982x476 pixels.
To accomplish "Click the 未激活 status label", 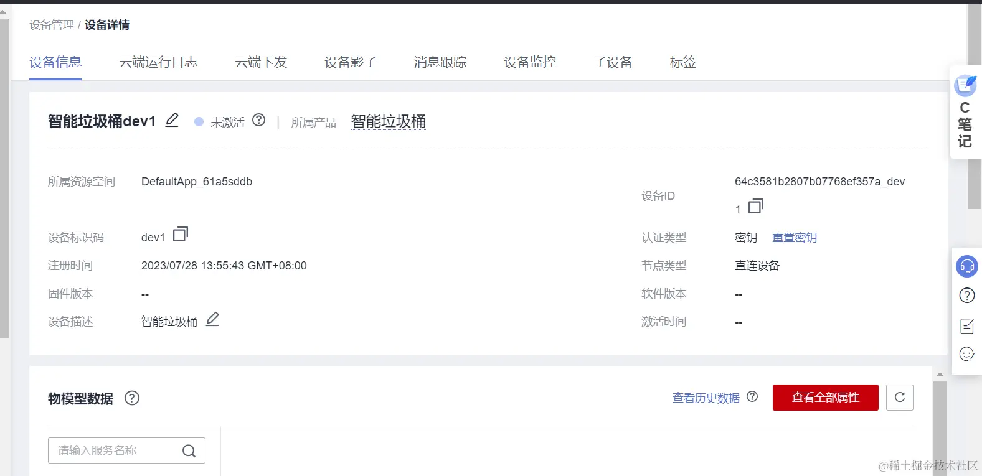I will (x=227, y=122).
